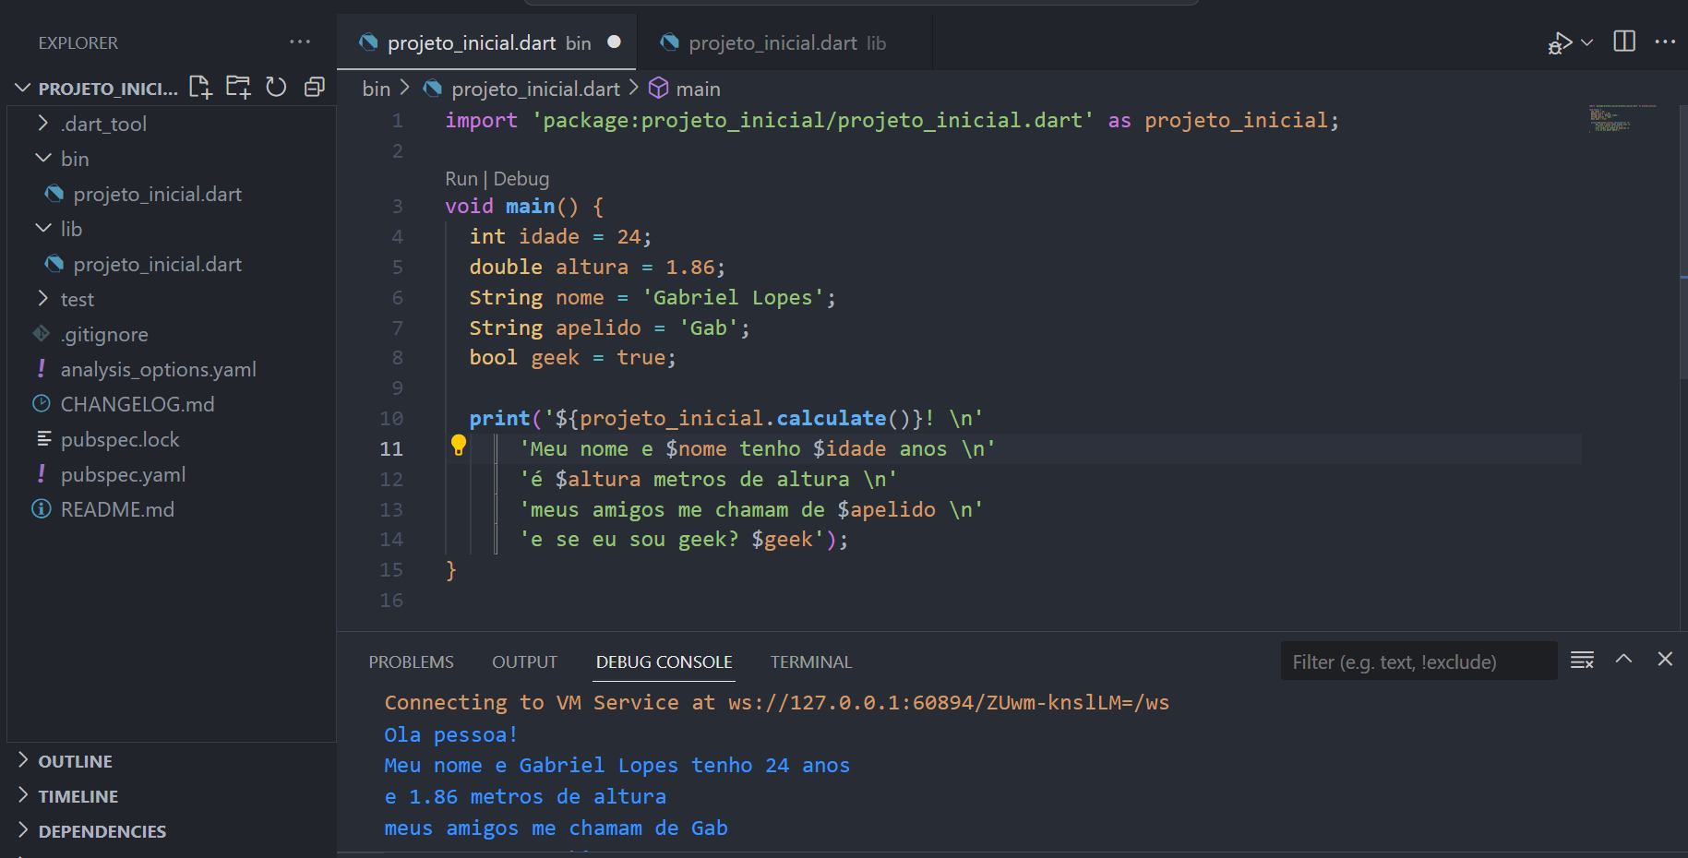1688x858 pixels.
Task: Expand the .dart_tool folder
Action: pyautogui.click(x=42, y=123)
